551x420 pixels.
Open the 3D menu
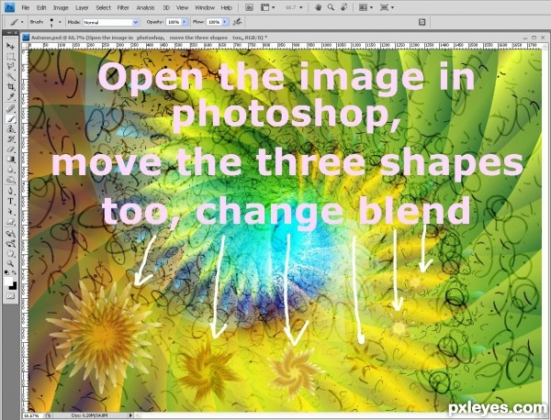(x=166, y=7)
